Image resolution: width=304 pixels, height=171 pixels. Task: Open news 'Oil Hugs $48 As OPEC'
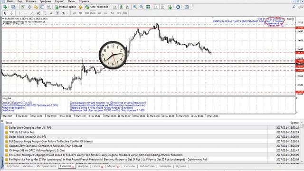point(37,151)
